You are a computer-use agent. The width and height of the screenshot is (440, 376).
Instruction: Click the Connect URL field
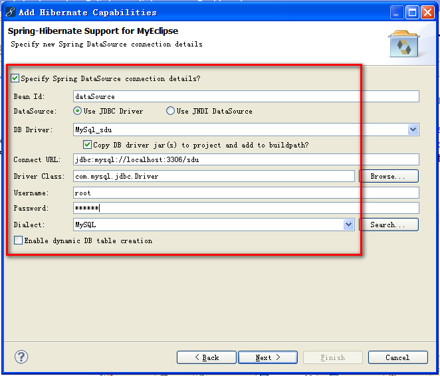pyautogui.click(x=246, y=159)
